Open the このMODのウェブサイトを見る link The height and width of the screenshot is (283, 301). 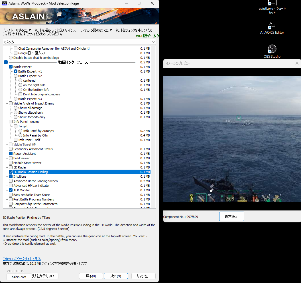pyautogui.click(x=22, y=259)
